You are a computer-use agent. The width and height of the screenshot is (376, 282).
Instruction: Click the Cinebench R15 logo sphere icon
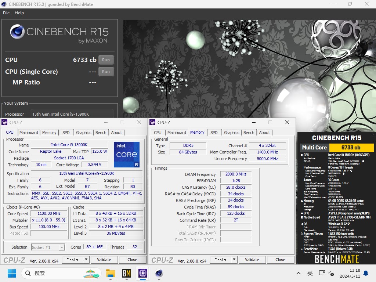click(17, 32)
